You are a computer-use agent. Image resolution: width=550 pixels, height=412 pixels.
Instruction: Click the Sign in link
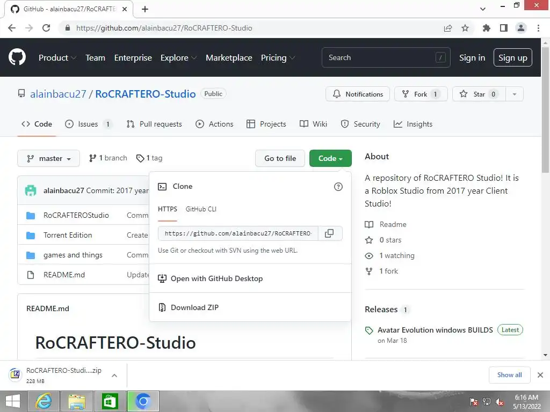(x=472, y=58)
